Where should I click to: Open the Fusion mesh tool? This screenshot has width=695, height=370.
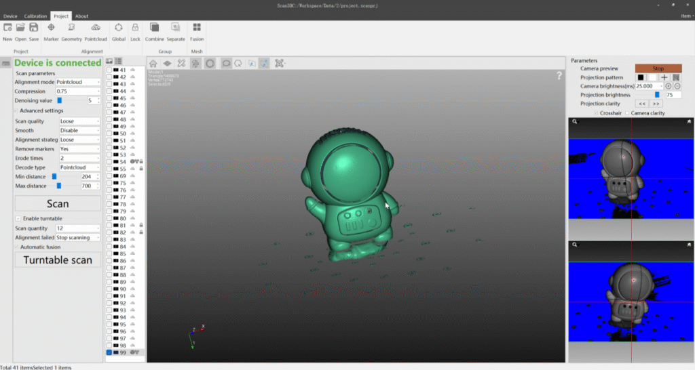coord(197,28)
